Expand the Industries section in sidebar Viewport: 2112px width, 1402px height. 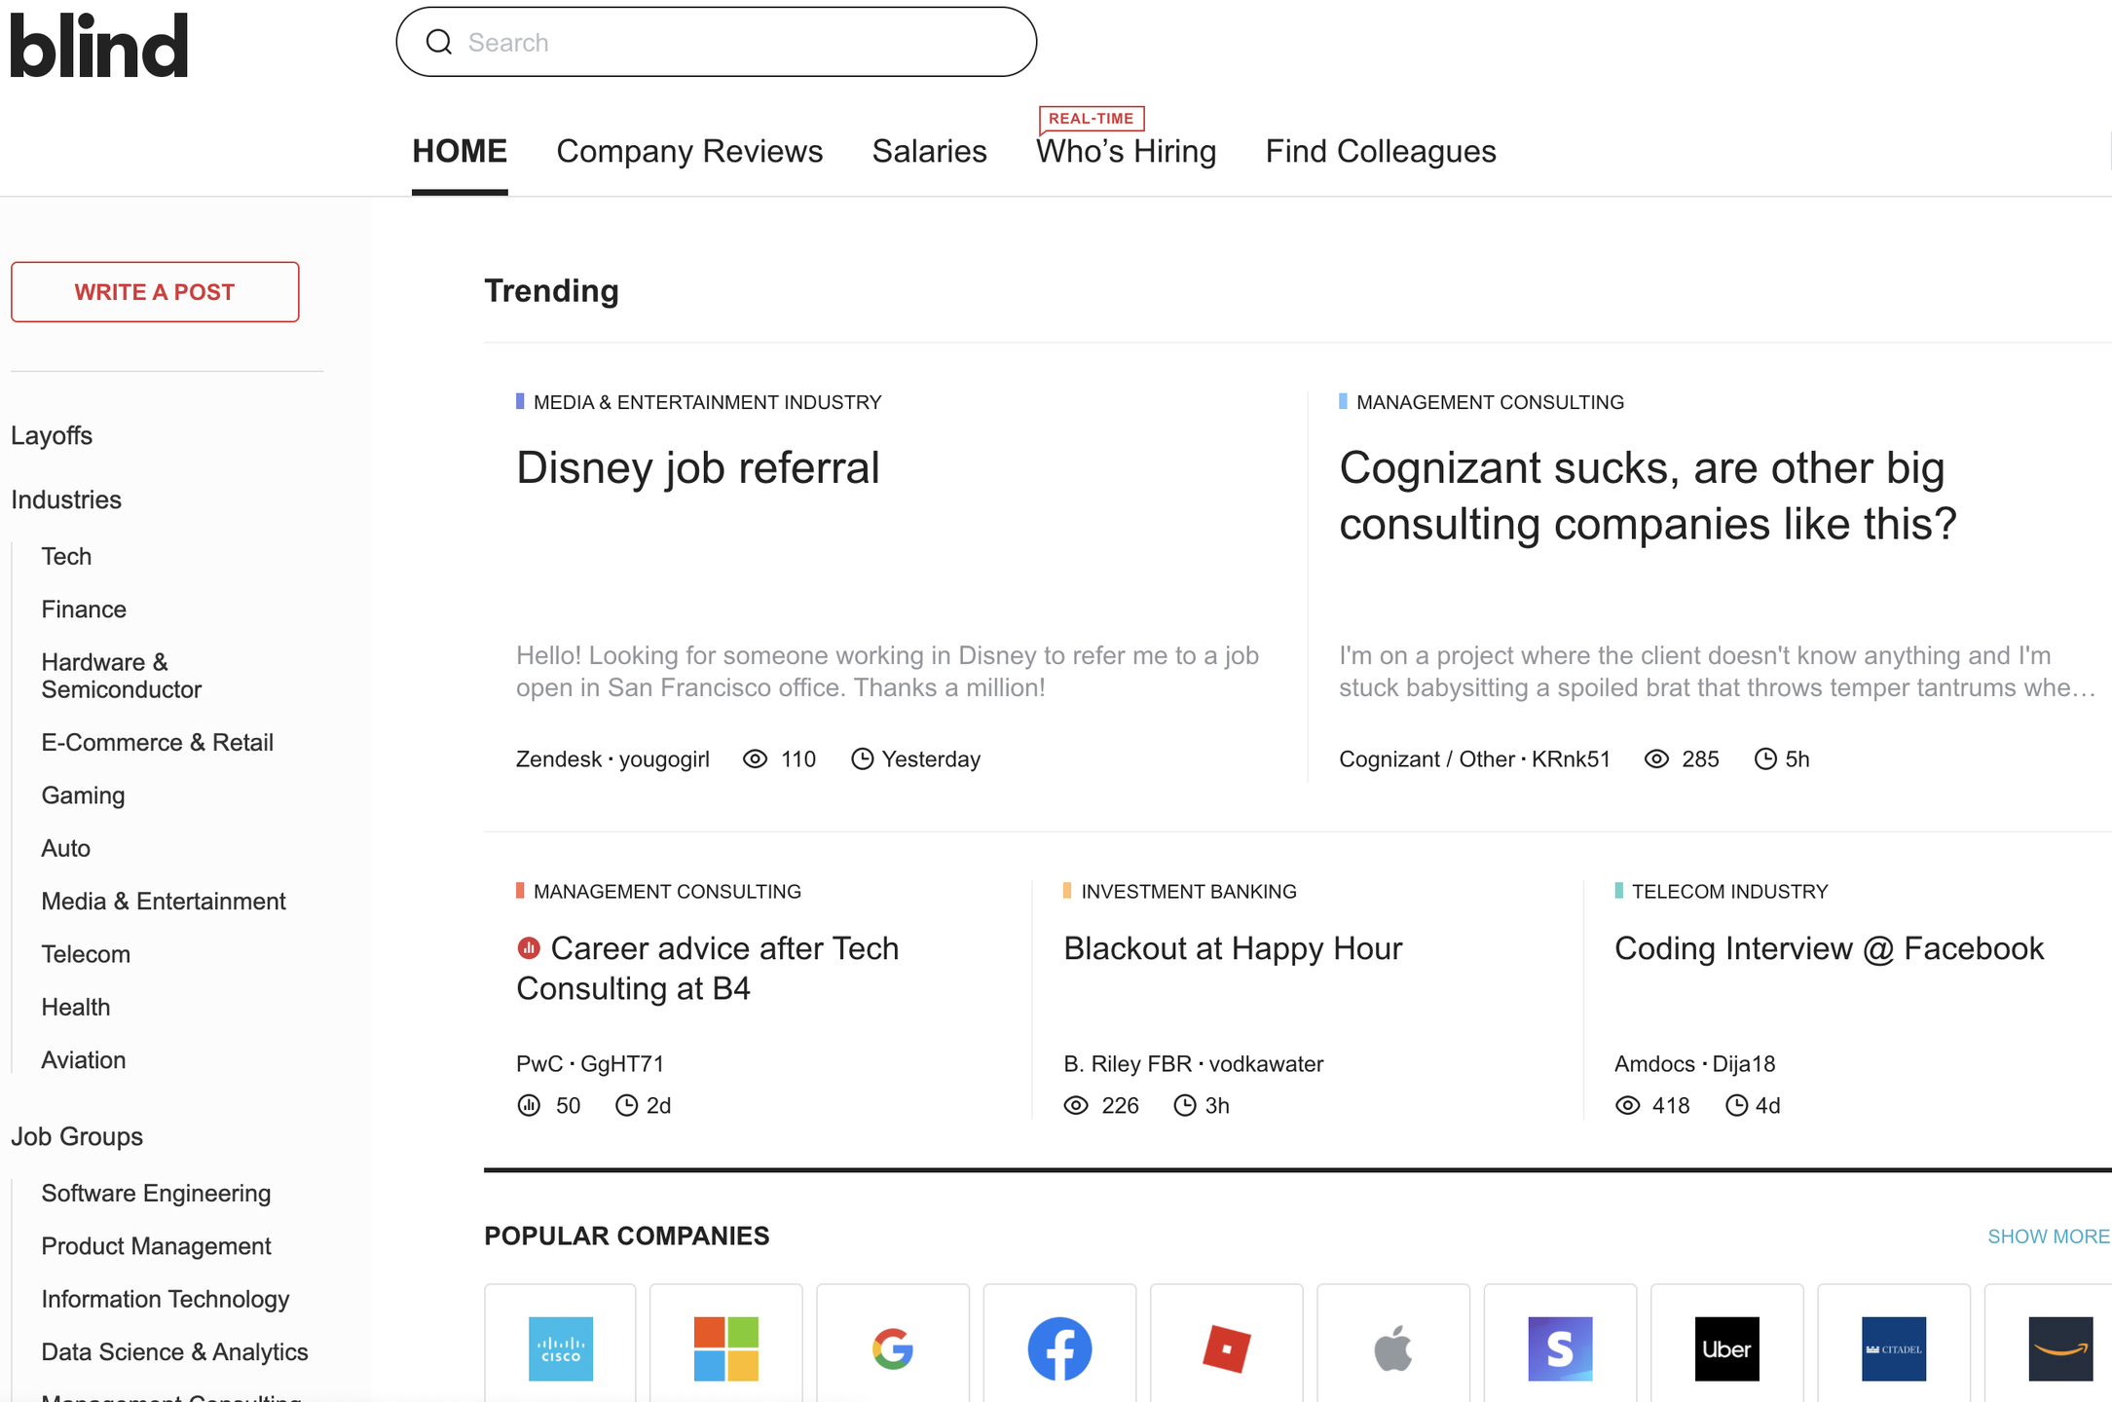[x=66, y=499]
